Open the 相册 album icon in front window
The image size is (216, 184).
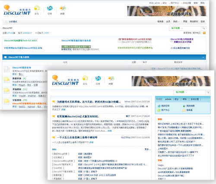tap(111, 80)
